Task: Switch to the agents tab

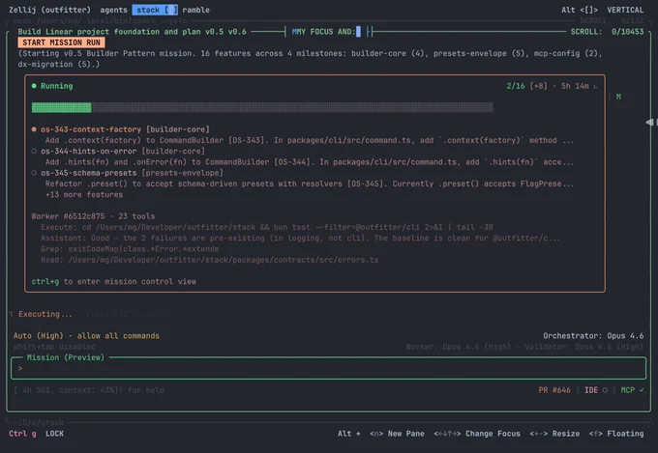Action: pos(113,10)
